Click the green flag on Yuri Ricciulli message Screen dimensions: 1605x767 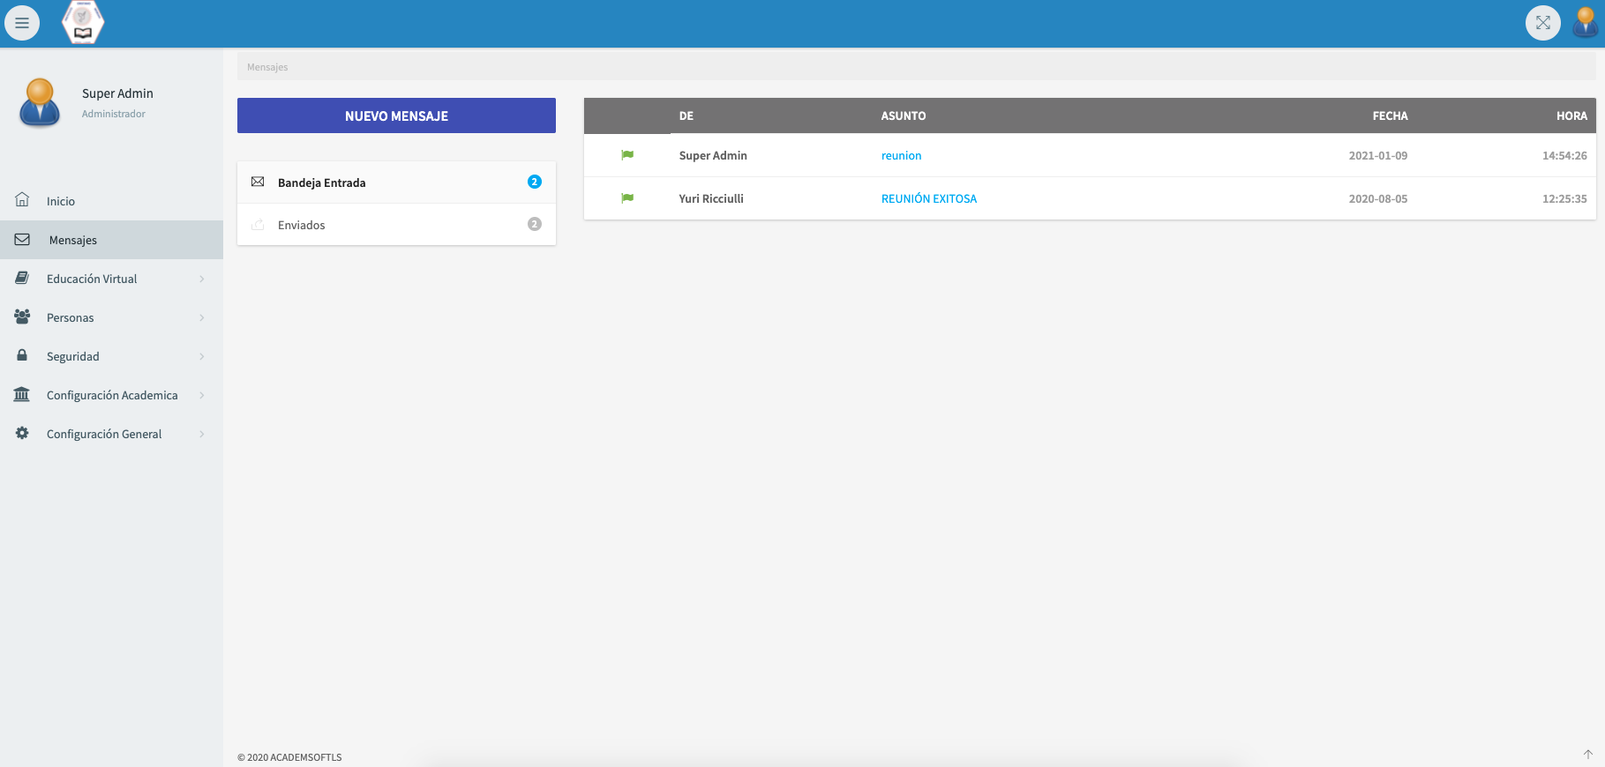[x=627, y=198]
